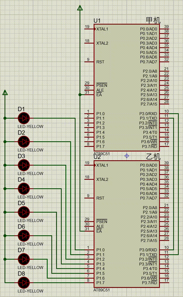Screen dimensions: 183x297
Task: Click the EA pin 31 on U1
Action: pos(89,95)
